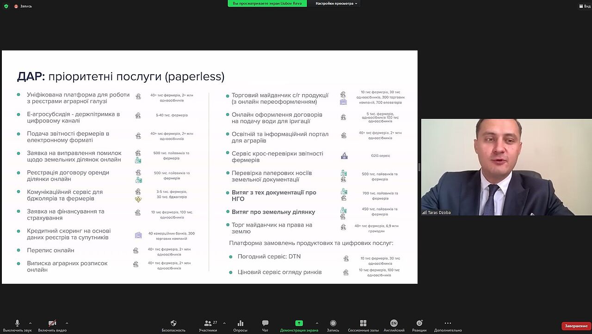Screen dimensions: 592x334
Task: Expand audio options arrow beside microphone
Action: tap(31, 323)
